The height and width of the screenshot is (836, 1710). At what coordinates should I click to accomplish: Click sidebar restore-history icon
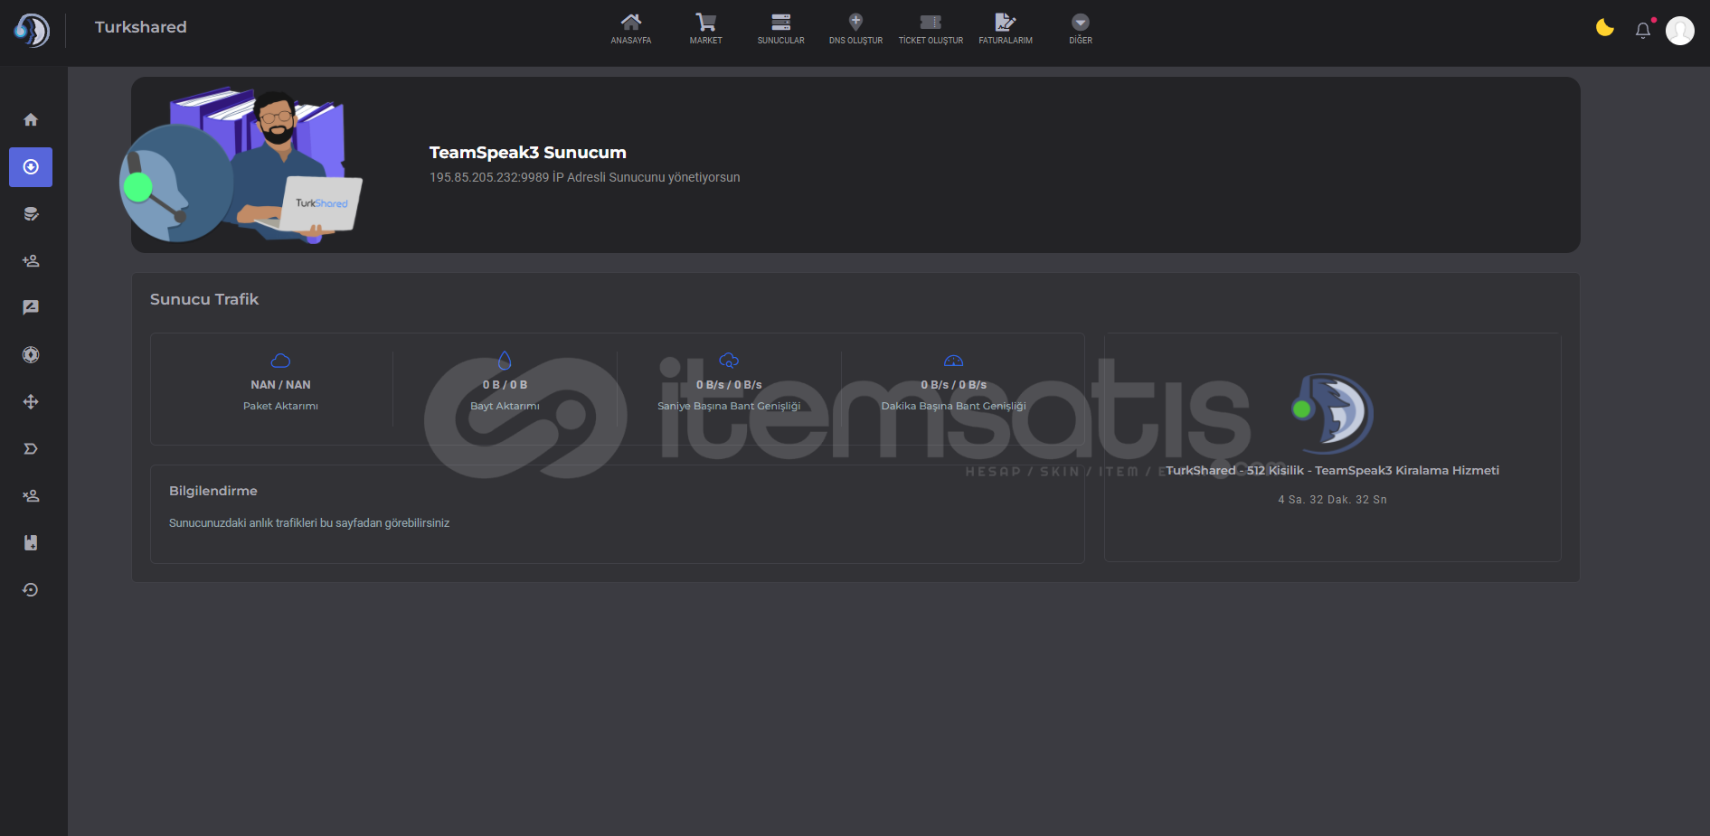click(x=31, y=590)
